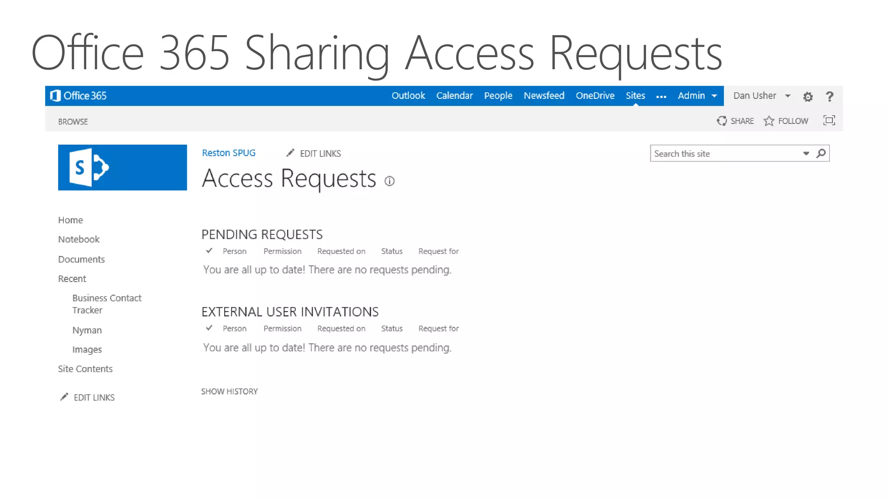The width and height of the screenshot is (888, 499).
Task: Toggle focus on content mode icon
Action: click(829, 120)
